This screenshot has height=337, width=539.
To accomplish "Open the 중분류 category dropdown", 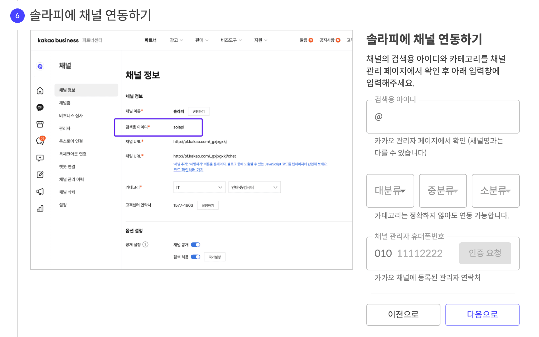I will [443, 191].
